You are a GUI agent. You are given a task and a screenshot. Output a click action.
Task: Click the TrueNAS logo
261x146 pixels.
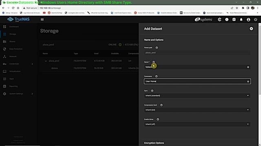(x=18, y=19)
